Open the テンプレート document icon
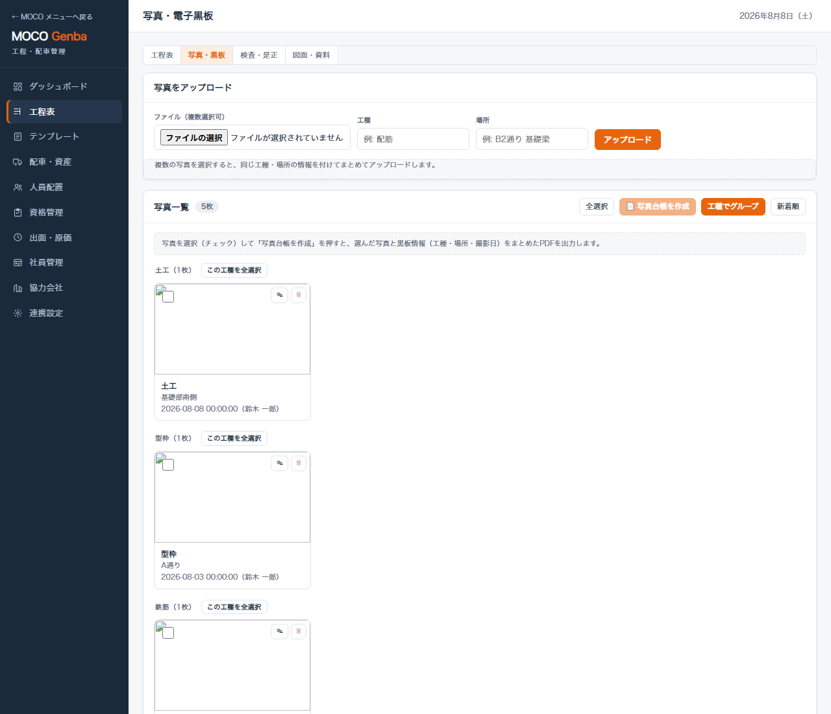 [18, 137]
